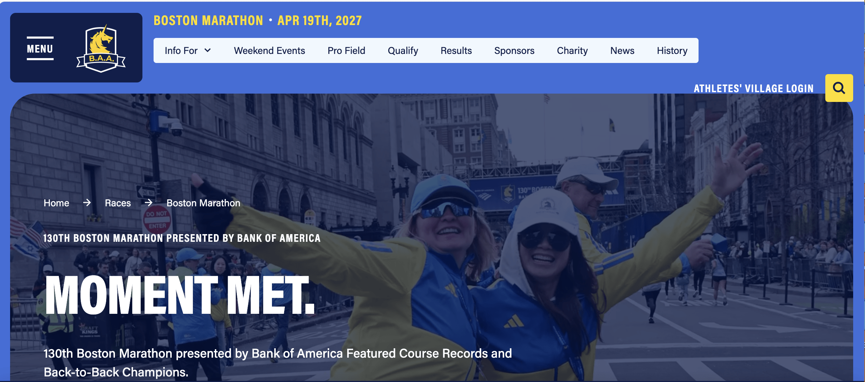
Task: Click the Featured Course Records description text
Action: click(x=278, y=363)
